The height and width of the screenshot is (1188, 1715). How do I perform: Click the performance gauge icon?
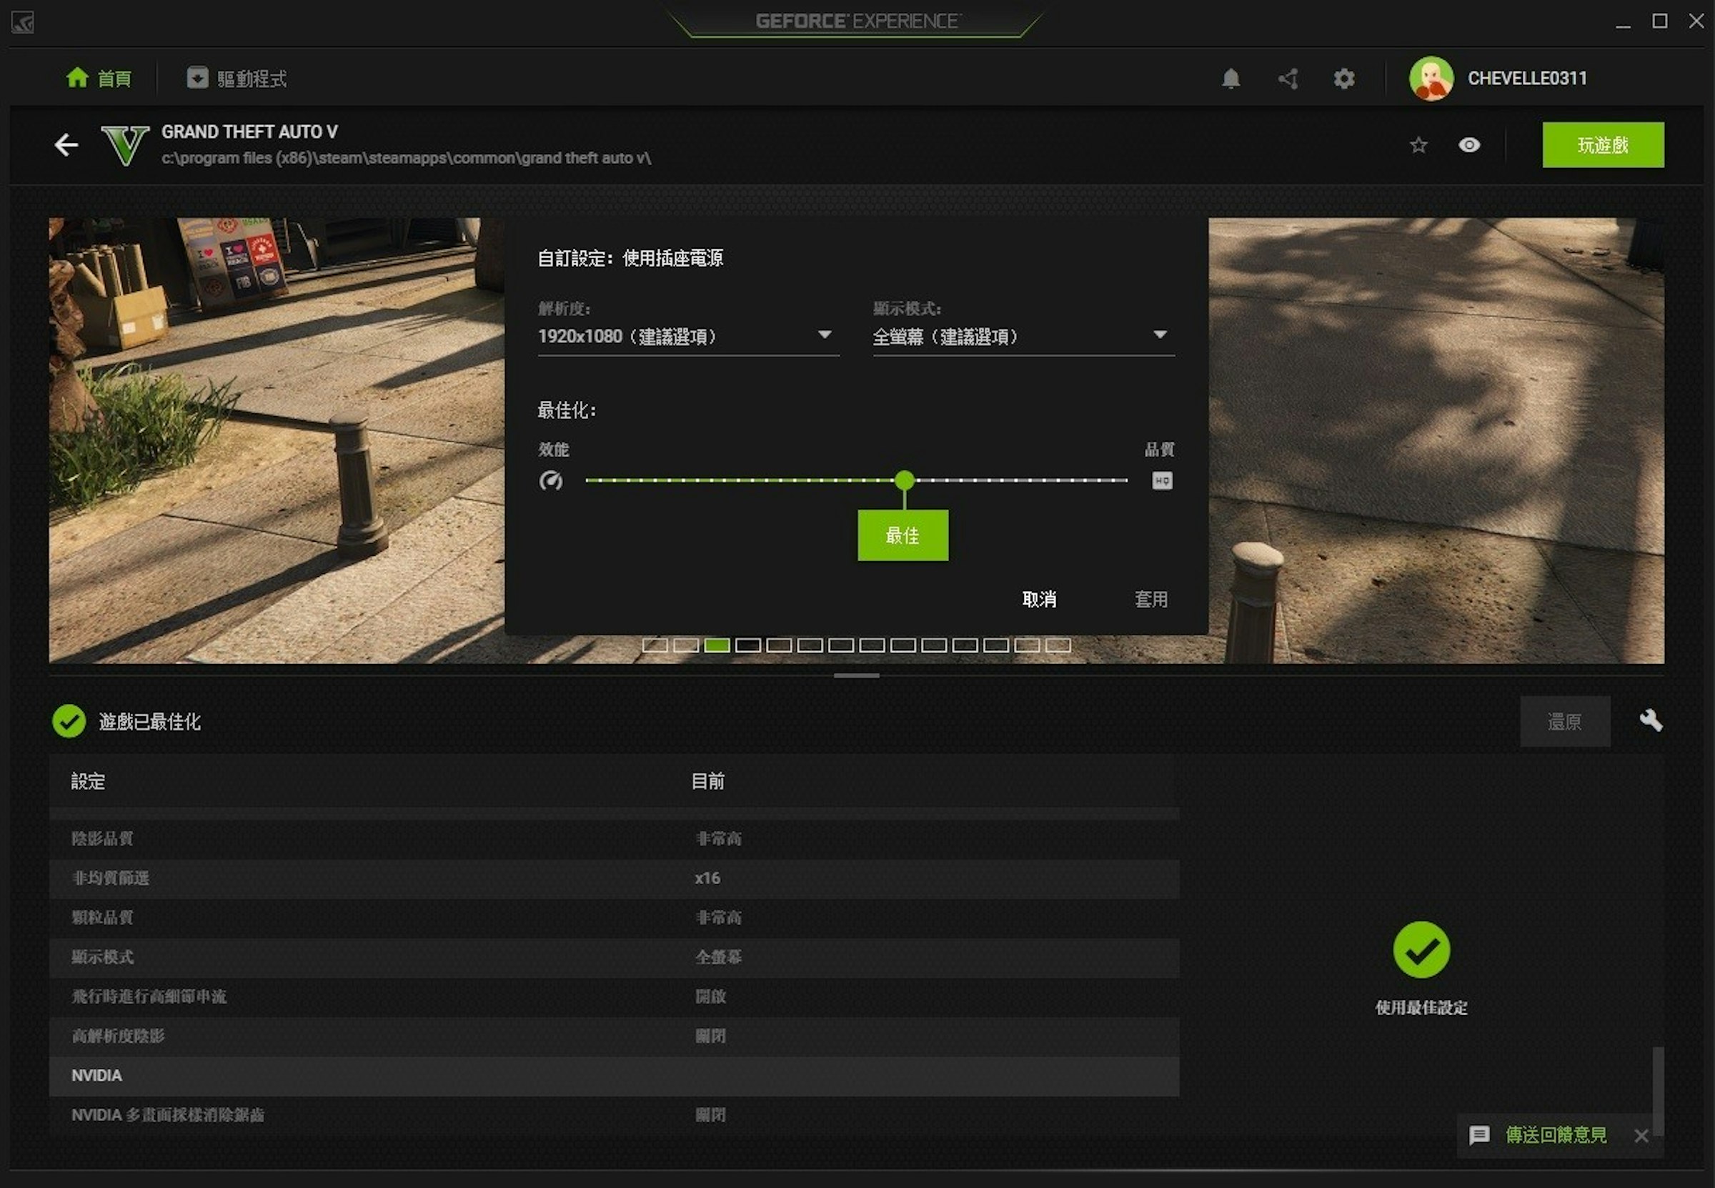point(550,481)
